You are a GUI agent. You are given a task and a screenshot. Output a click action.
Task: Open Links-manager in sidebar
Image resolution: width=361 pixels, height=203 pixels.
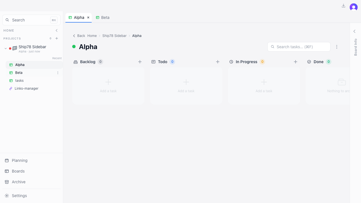coord(34,89)
